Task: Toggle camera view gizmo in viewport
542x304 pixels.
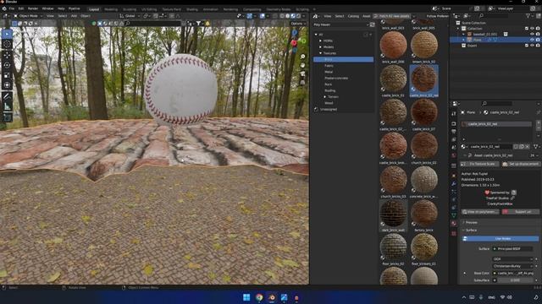Action: [x=303, y=73]
